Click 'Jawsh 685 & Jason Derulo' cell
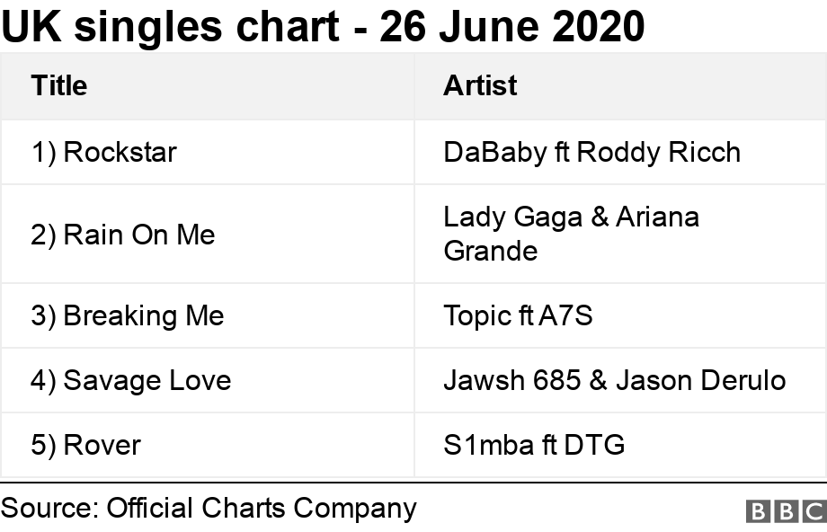The image size is (827, 532). [x=614, y=380]
